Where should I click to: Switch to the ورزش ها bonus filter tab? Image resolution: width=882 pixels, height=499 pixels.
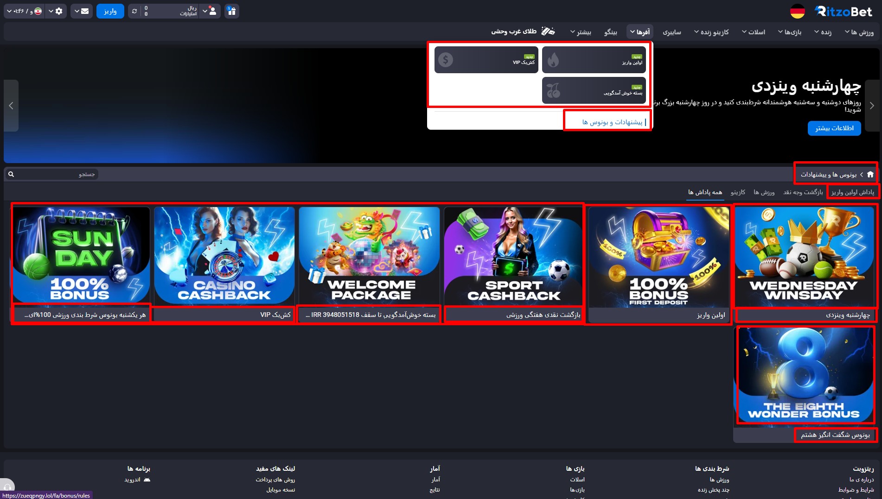click(x=764, y=192)
